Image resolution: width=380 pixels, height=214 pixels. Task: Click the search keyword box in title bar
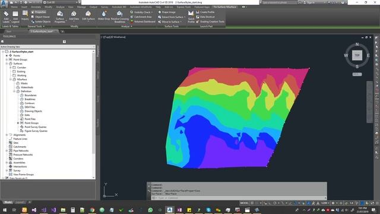point(280,2)
